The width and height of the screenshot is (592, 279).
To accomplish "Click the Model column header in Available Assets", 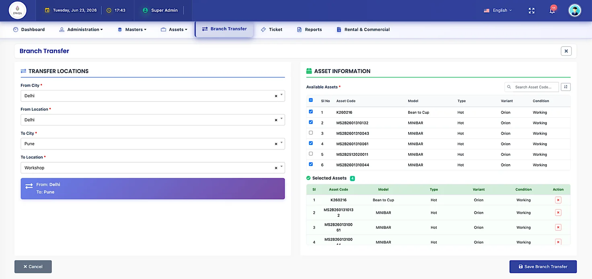I will pos(413,101).
